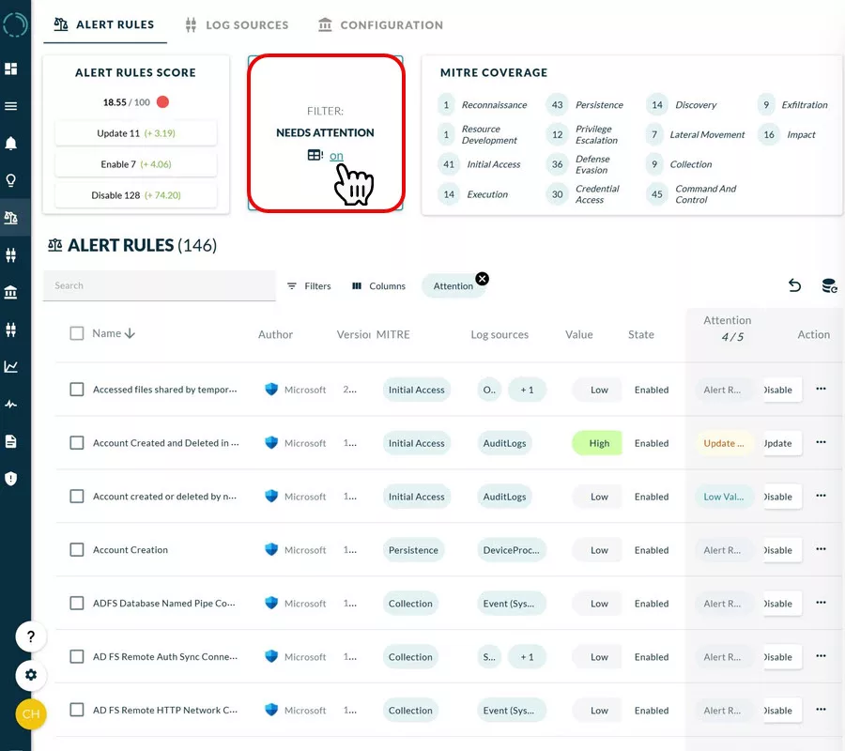Open the lightbulb insights icon in sidebar
The height and width of the screenshot is (751, 845).
[10, 180]
